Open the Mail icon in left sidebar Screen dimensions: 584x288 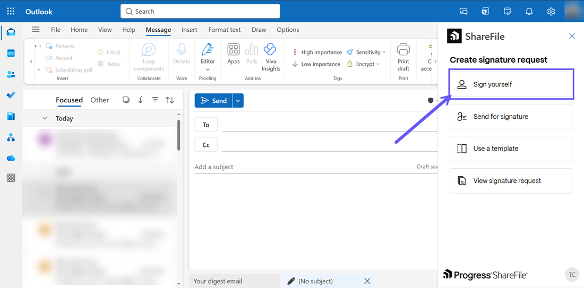tap(11, 32)
